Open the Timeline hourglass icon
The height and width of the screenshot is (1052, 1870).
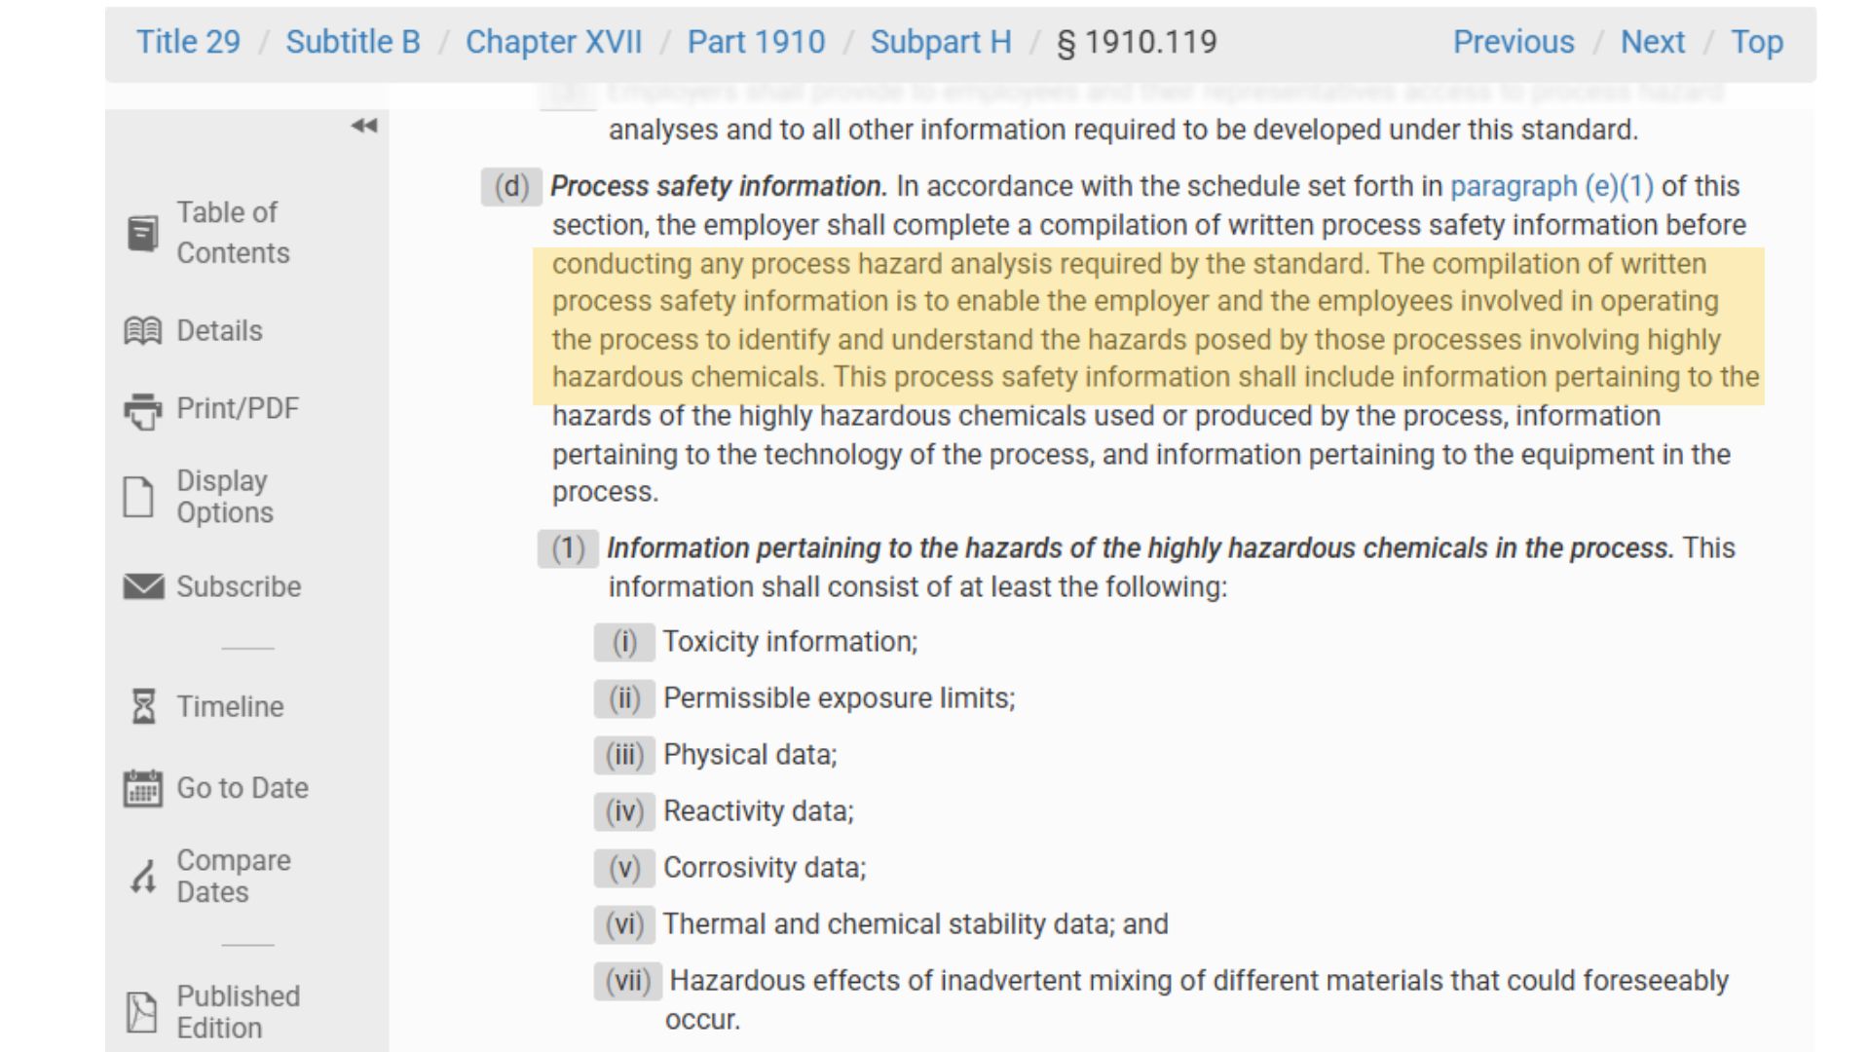(x=143, y=706)
